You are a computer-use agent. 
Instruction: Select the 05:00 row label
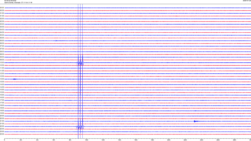(2, 35)
